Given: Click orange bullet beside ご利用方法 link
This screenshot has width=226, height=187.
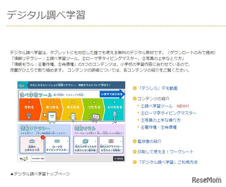Looking at the screenshot, I should pos(134,162).
